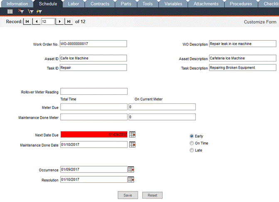The height and width of the screenshot is (202, 279).
Task: Open the Resolution date calendar picker
Action: [x=131, y=179]
